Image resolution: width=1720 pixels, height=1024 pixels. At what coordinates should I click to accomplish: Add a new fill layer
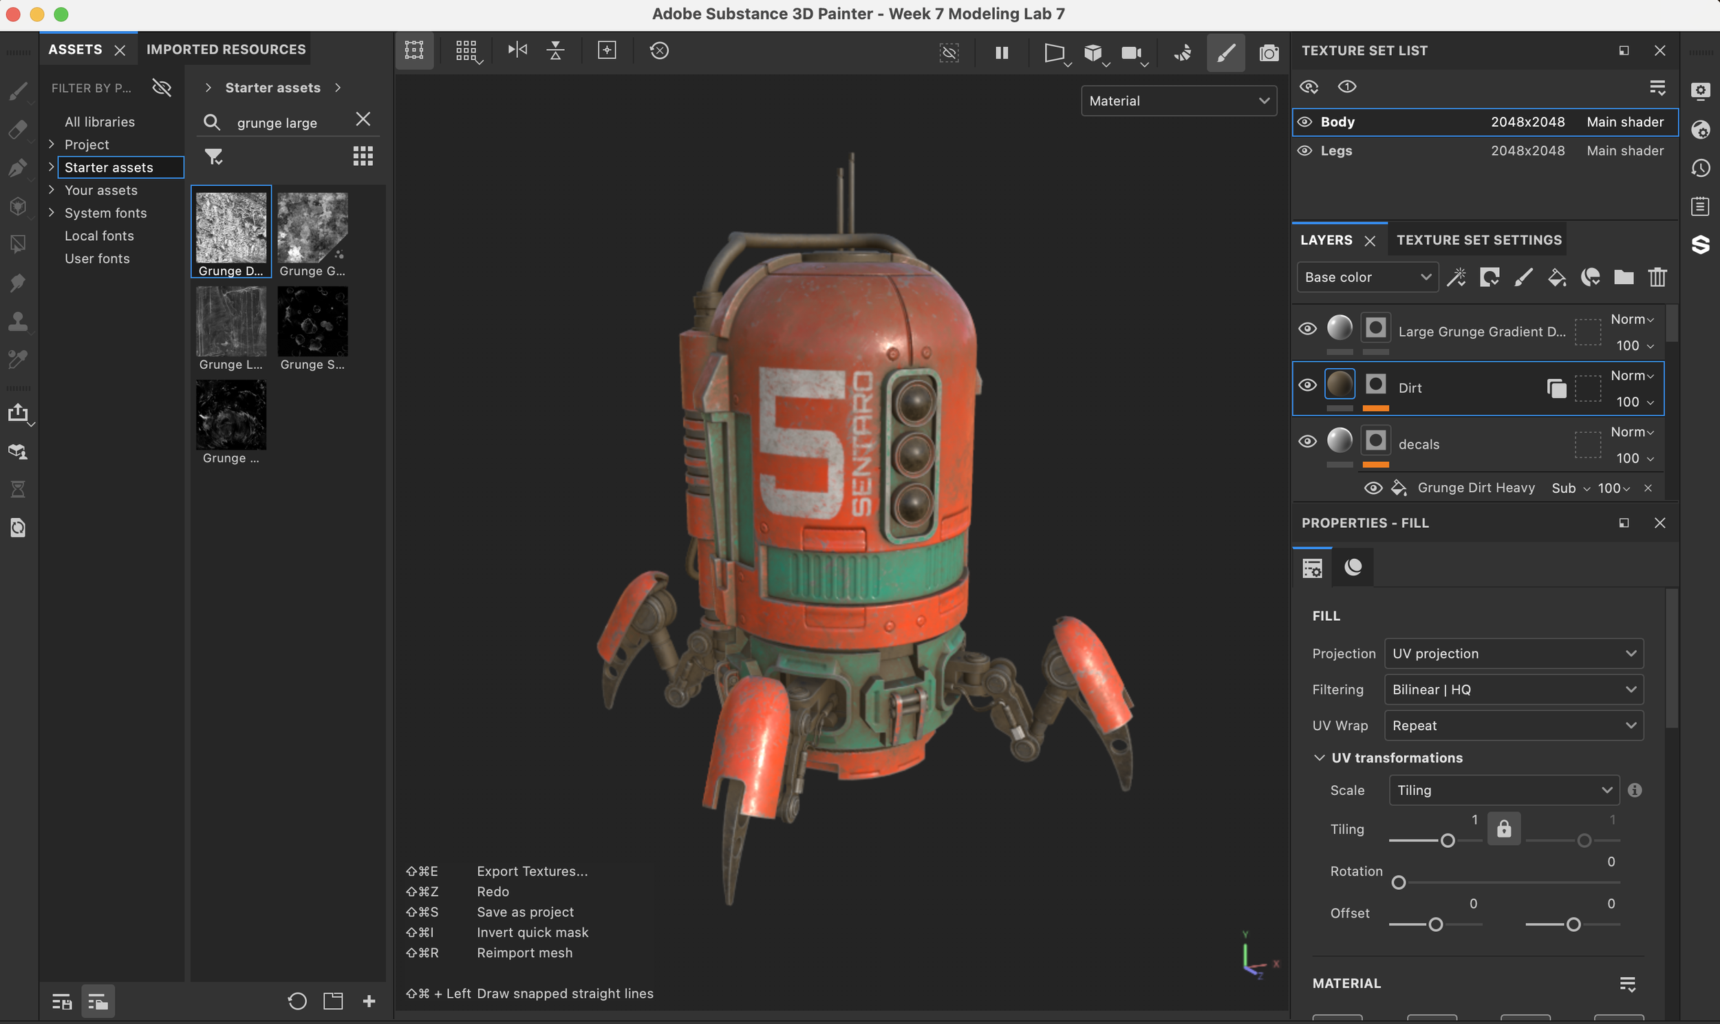[1558, 277]
